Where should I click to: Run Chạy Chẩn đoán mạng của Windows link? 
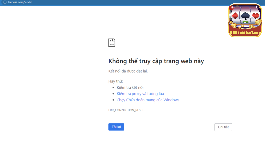coord(148,100)
